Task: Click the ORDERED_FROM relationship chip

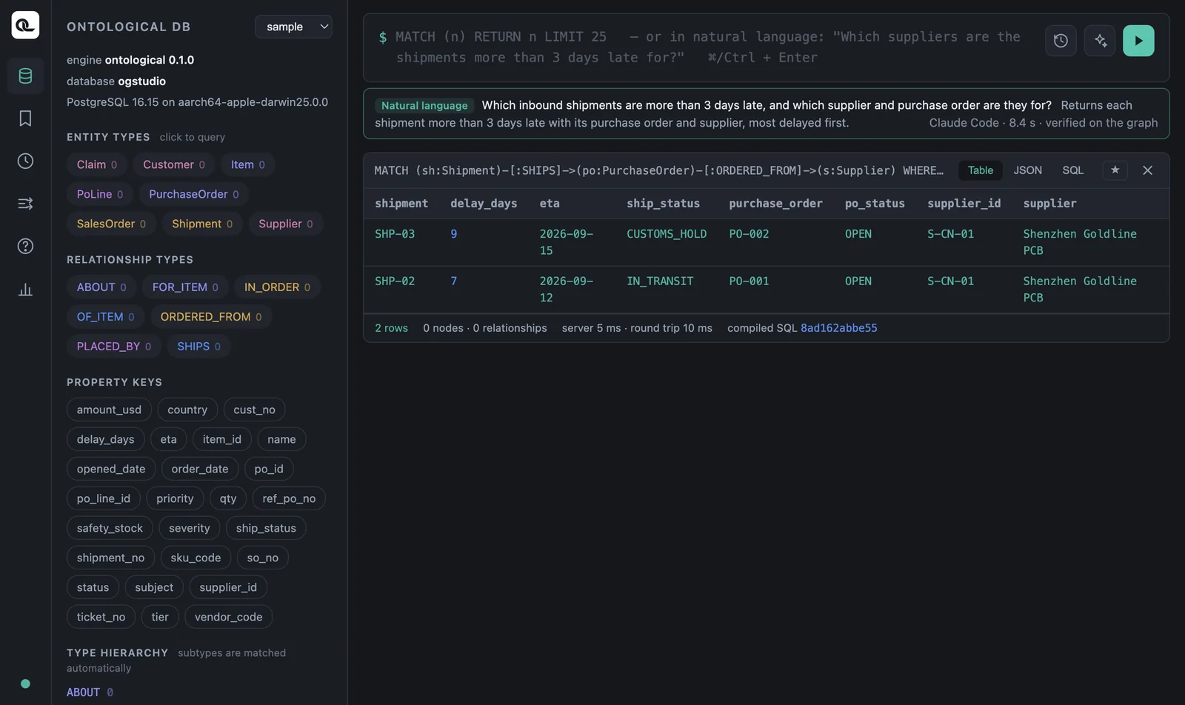Action: coord(211,317)
